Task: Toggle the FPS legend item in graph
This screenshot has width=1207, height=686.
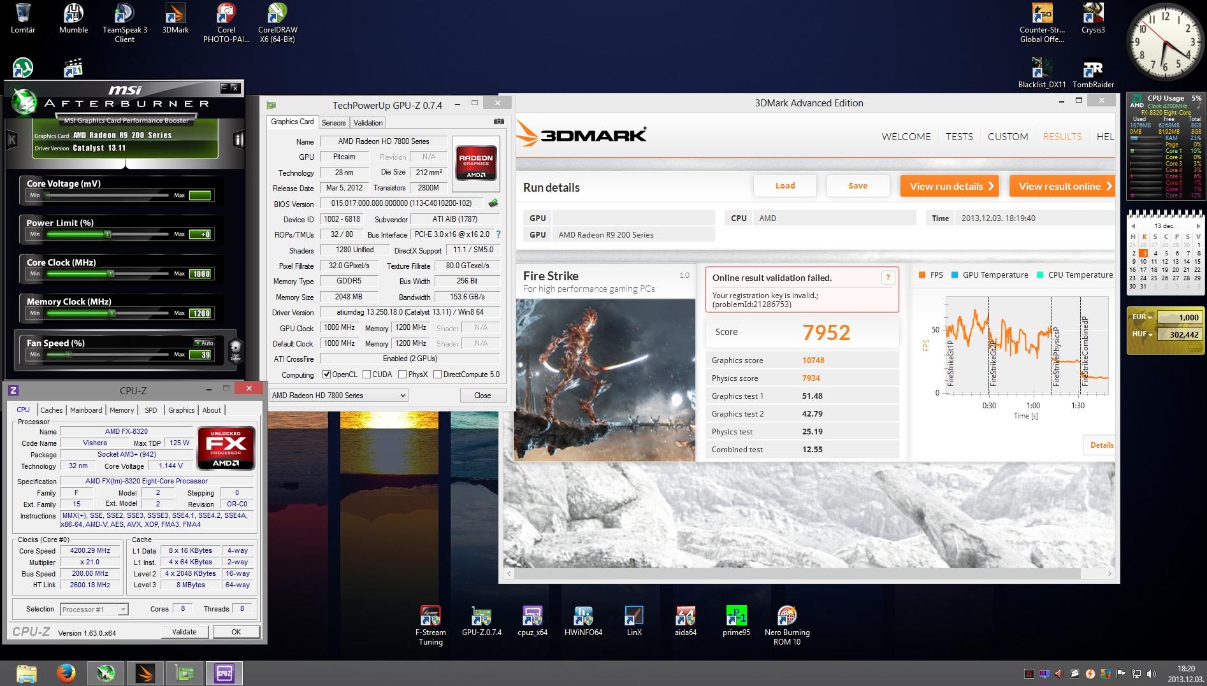Action: coord(930,275)
